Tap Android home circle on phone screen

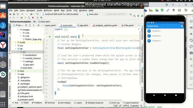[165, 95]
